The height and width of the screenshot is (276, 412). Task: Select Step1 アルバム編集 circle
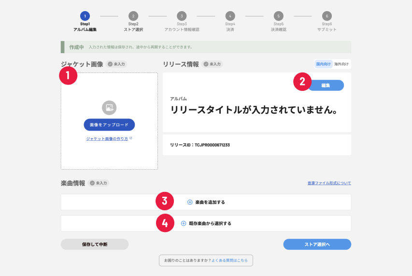tap(85, 16)
